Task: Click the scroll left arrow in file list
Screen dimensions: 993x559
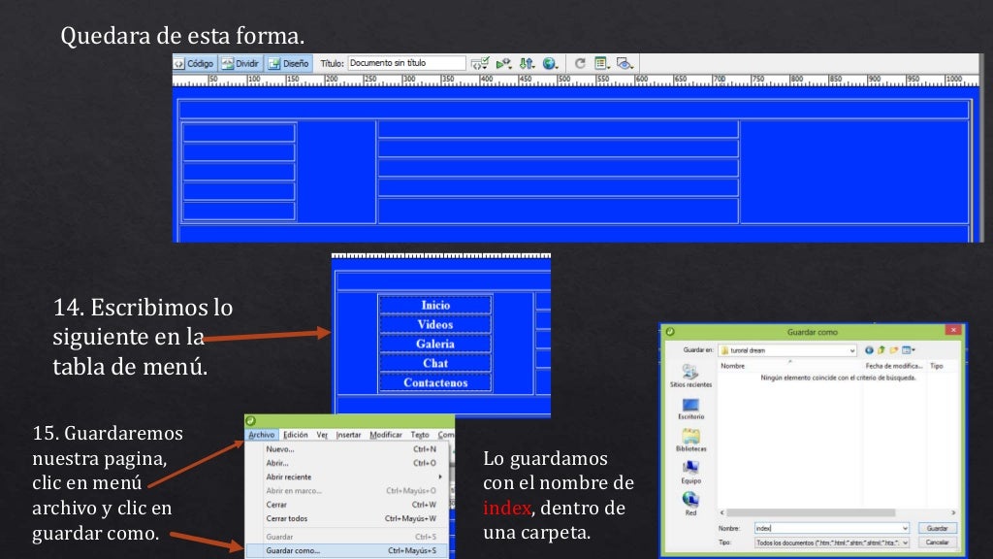Action: (721, 512)
